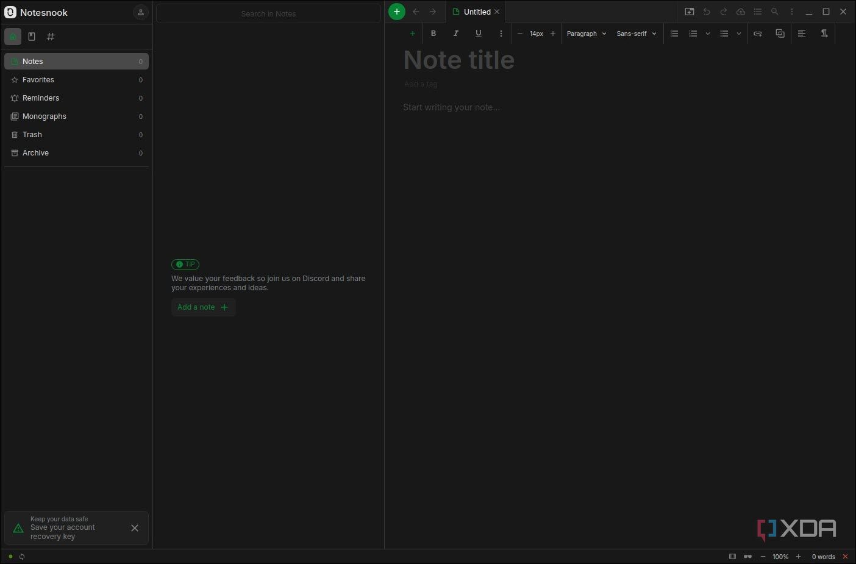Go back with the left arrow

tap(416, 12)
